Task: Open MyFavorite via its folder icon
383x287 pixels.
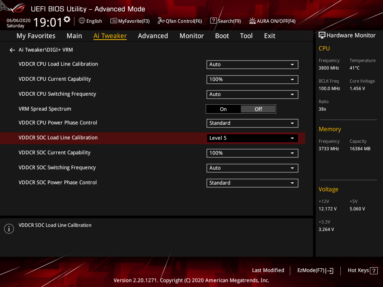Action: coord(114,21)
